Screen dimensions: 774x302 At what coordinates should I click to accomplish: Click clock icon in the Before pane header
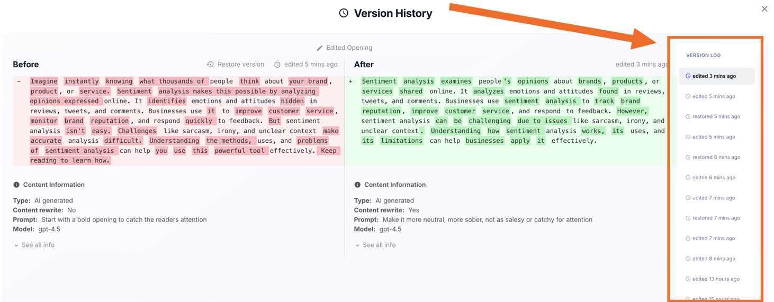277,65
